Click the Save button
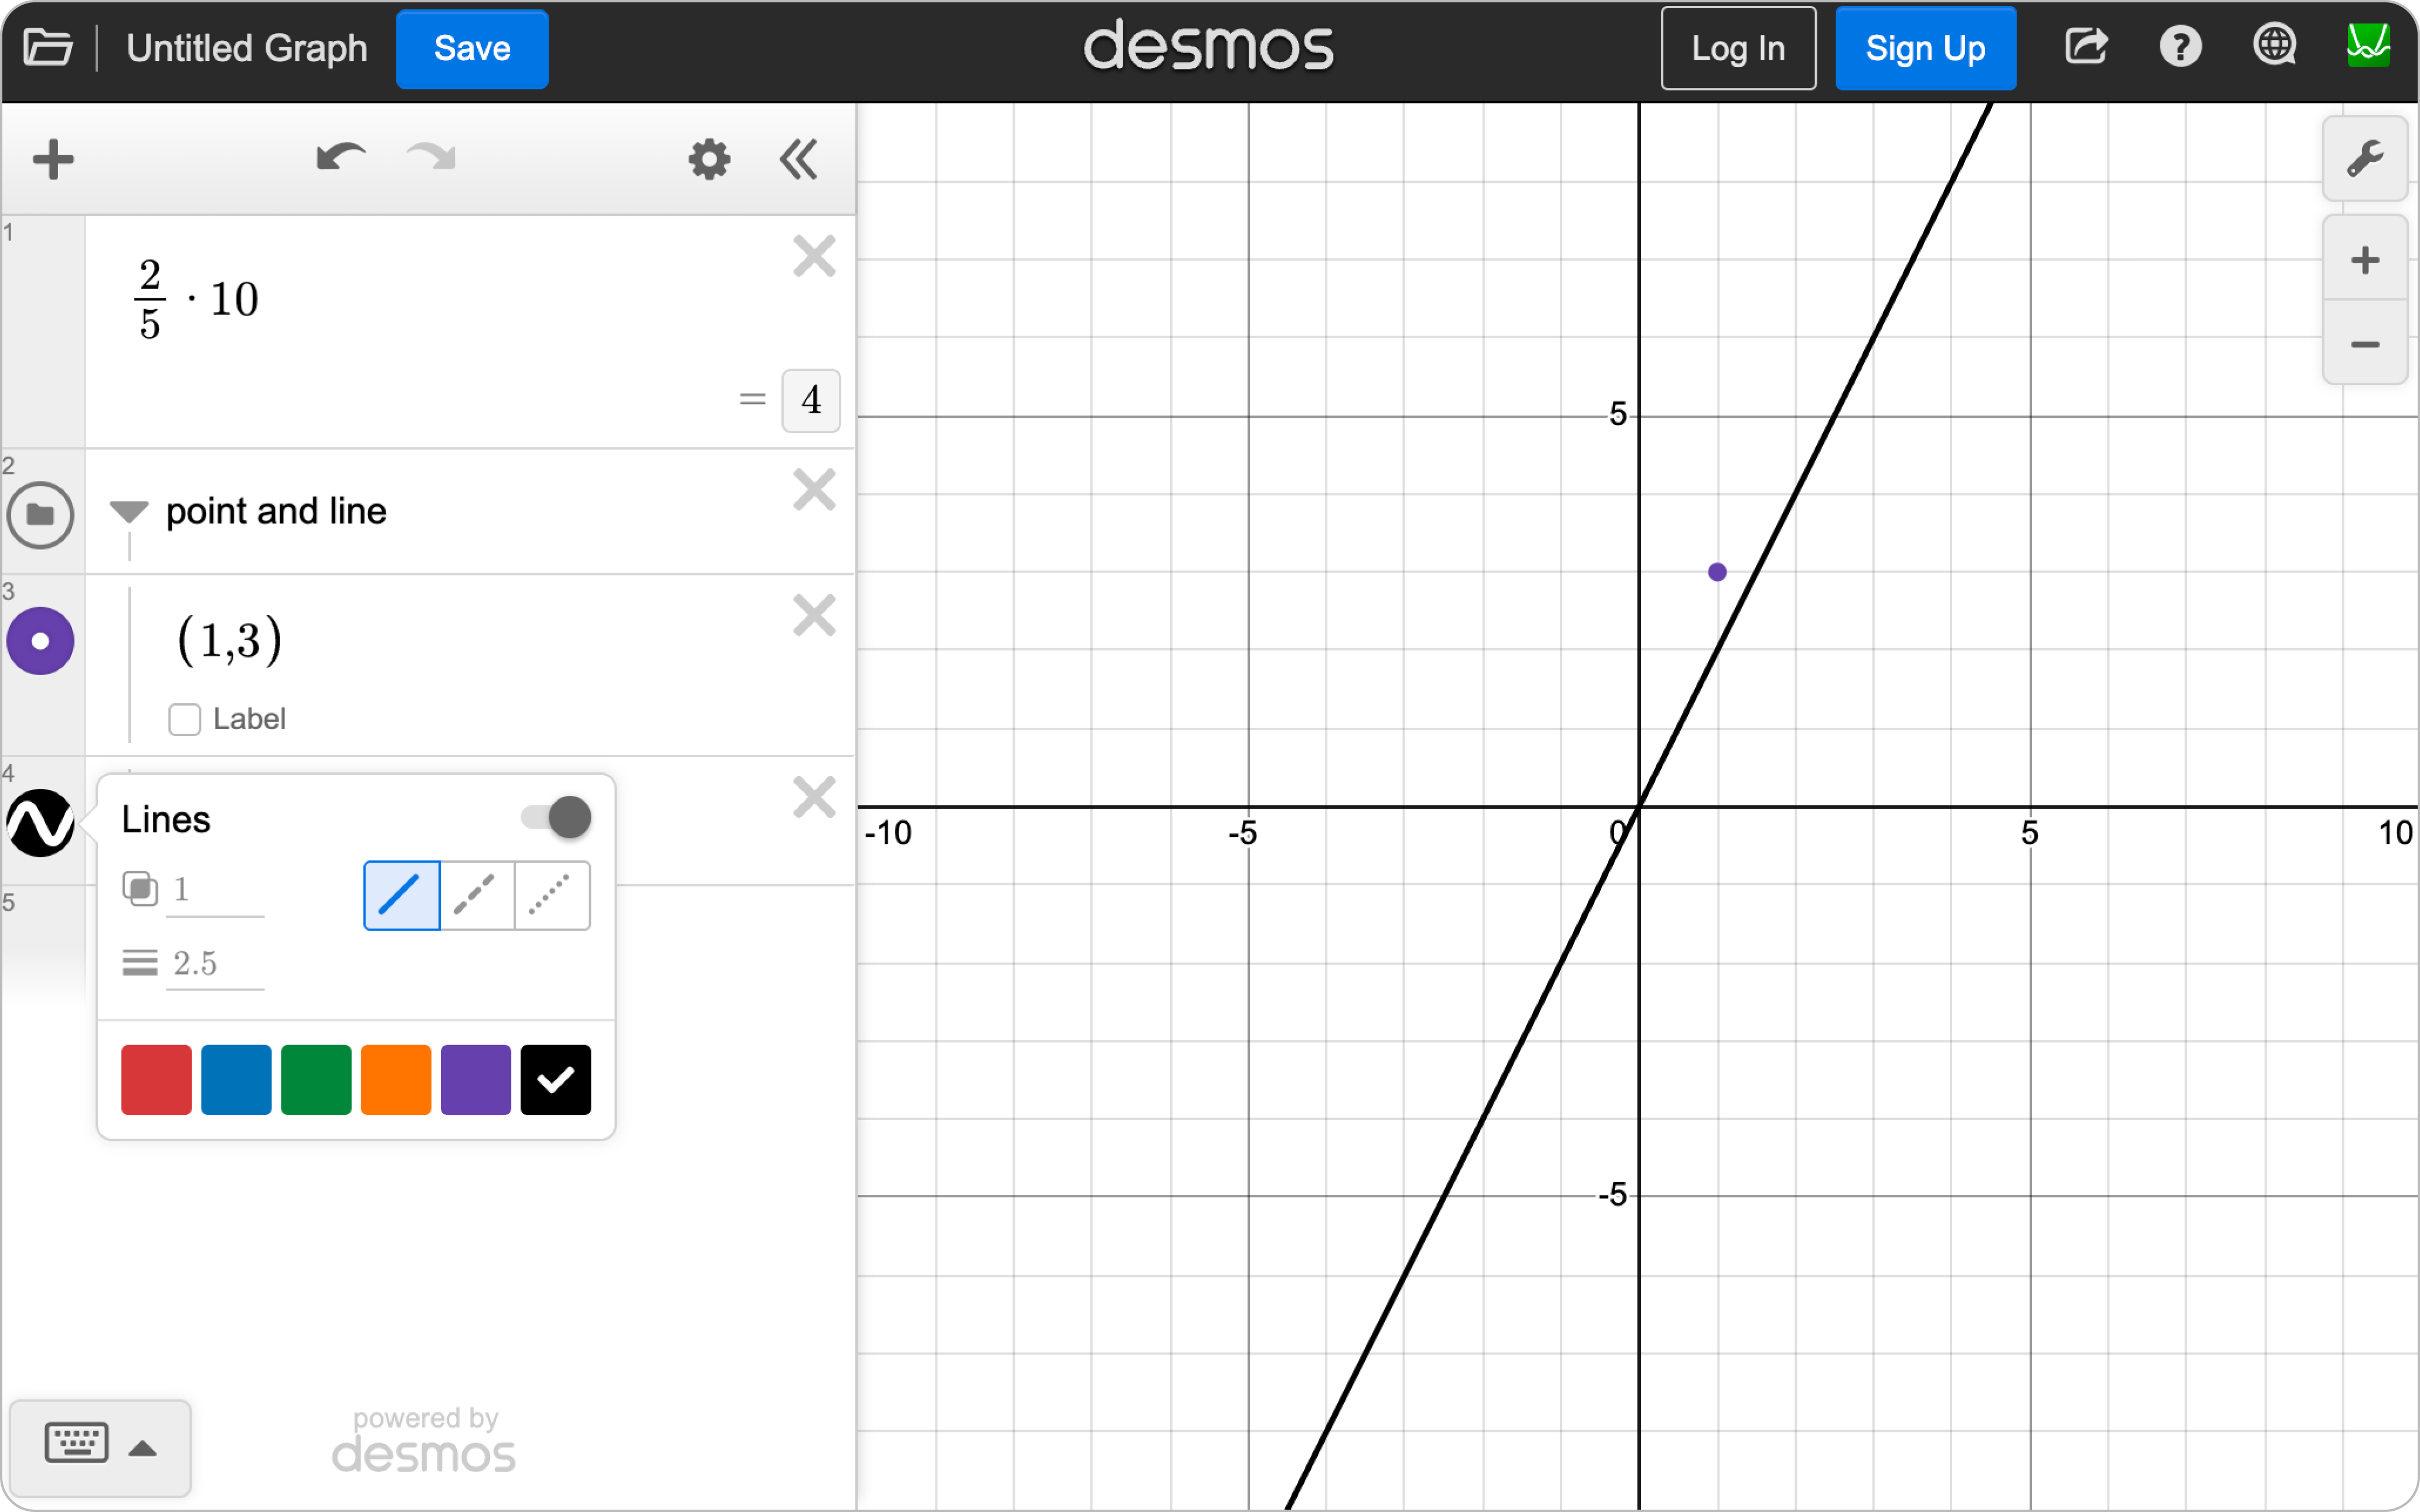Viewport: 2420px width, 1512px height. click(472, 48)
